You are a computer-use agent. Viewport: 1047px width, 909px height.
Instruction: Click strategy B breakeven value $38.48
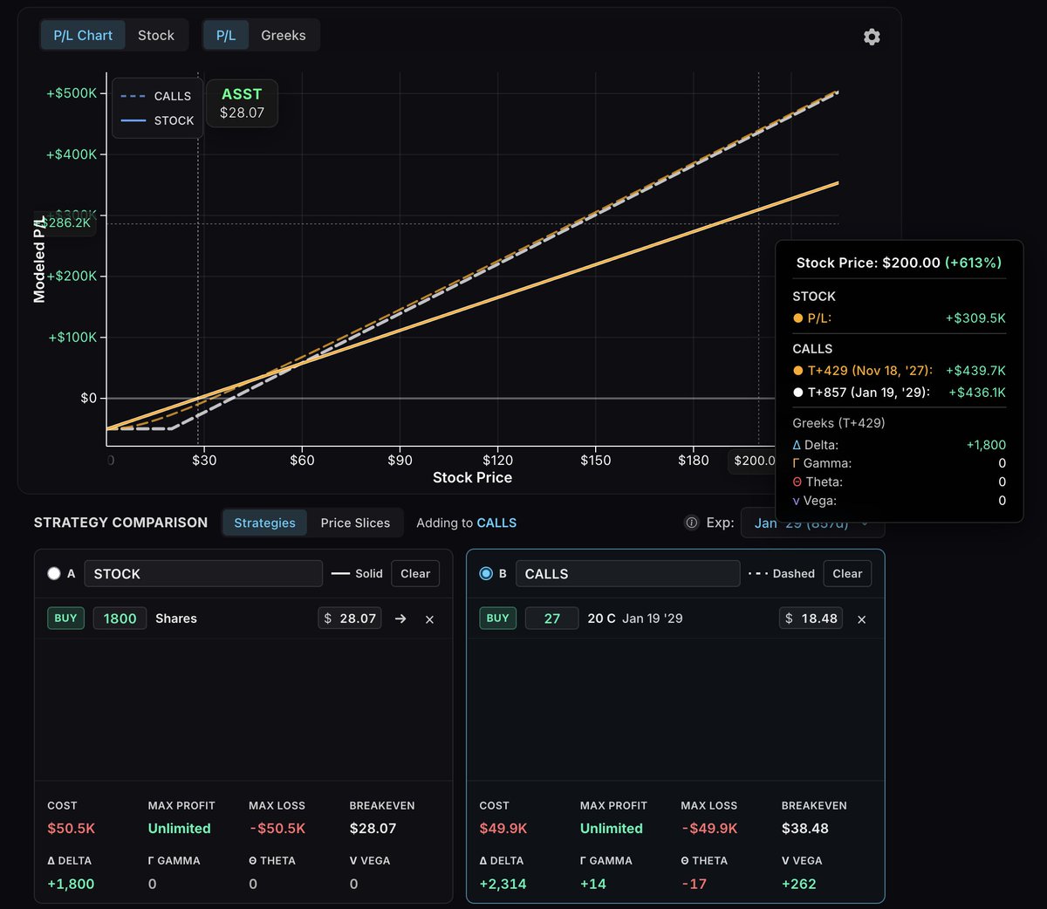click(805, 828)
